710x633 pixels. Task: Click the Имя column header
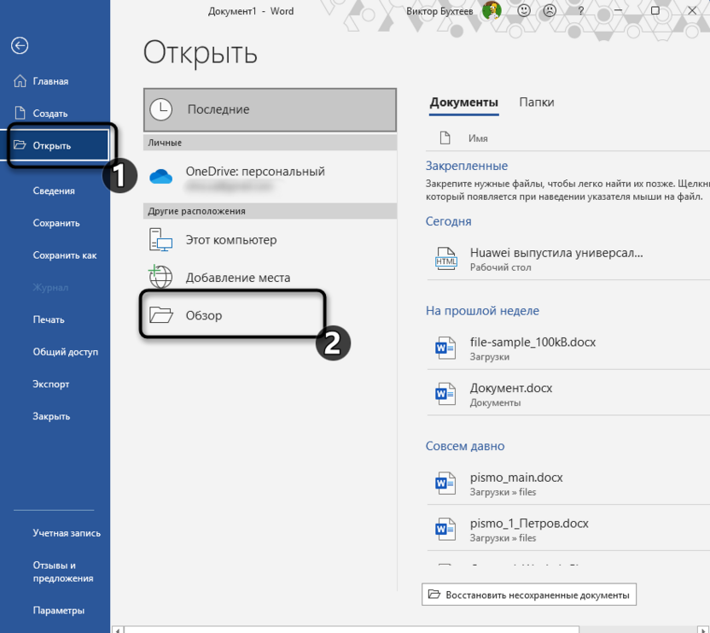tap(478, 138)
